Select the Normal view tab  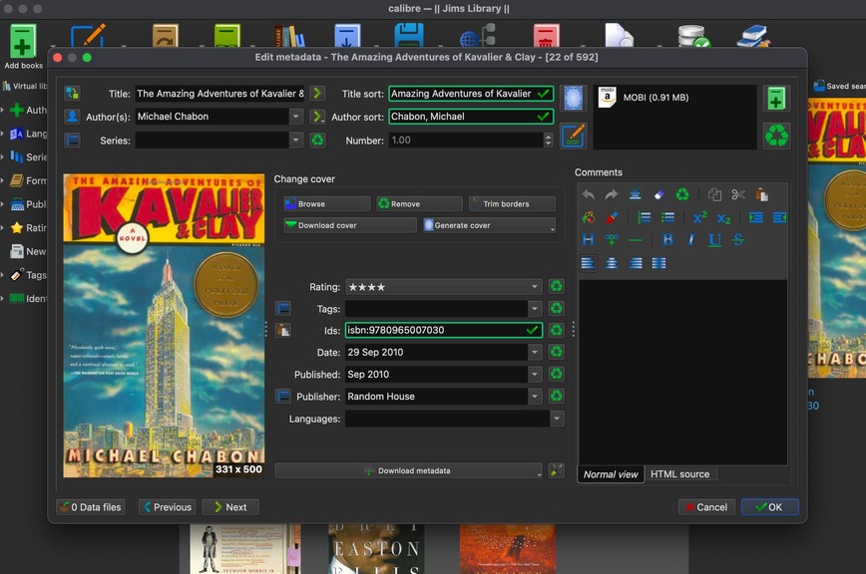point(611,474)
